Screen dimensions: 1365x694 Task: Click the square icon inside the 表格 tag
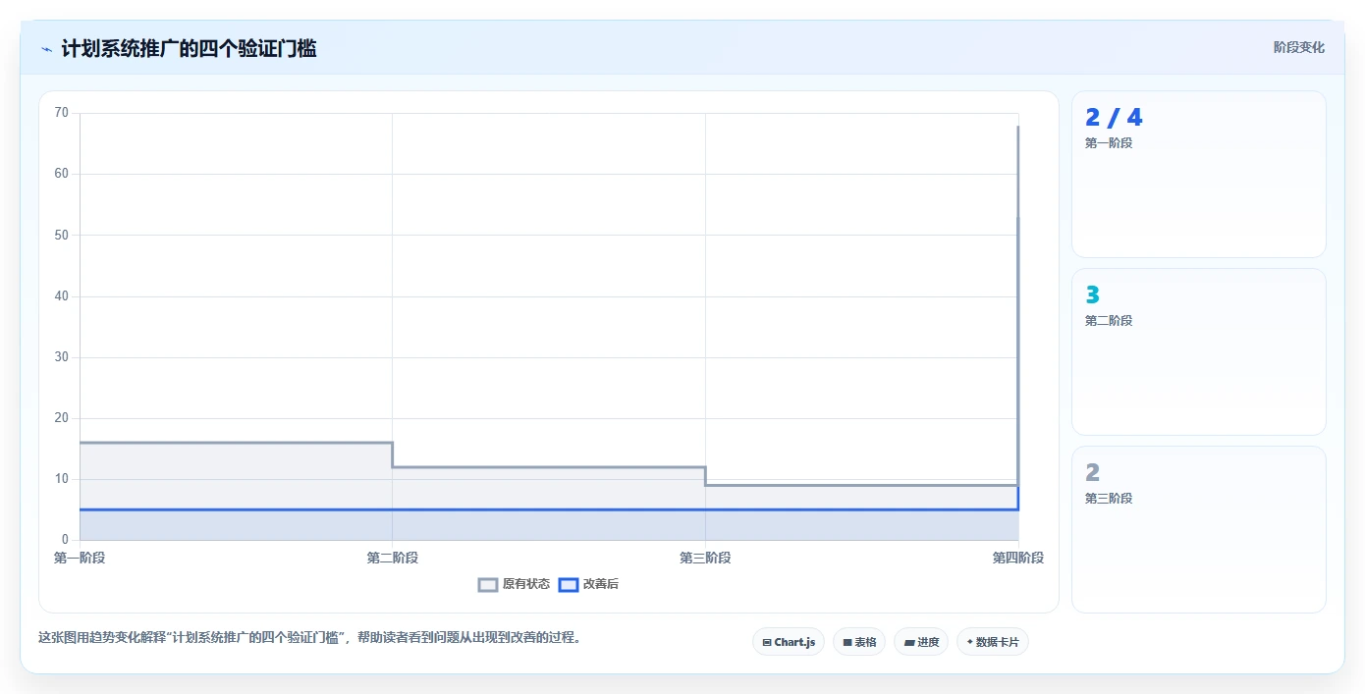tap(847, 642)
